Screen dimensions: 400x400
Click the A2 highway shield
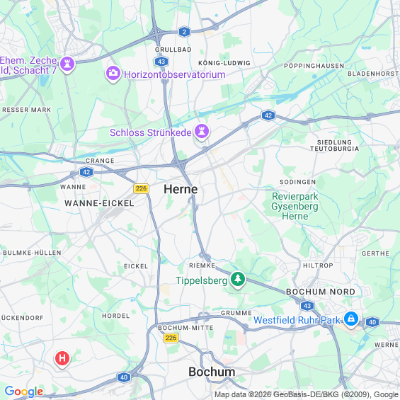(x=184, y=32)
